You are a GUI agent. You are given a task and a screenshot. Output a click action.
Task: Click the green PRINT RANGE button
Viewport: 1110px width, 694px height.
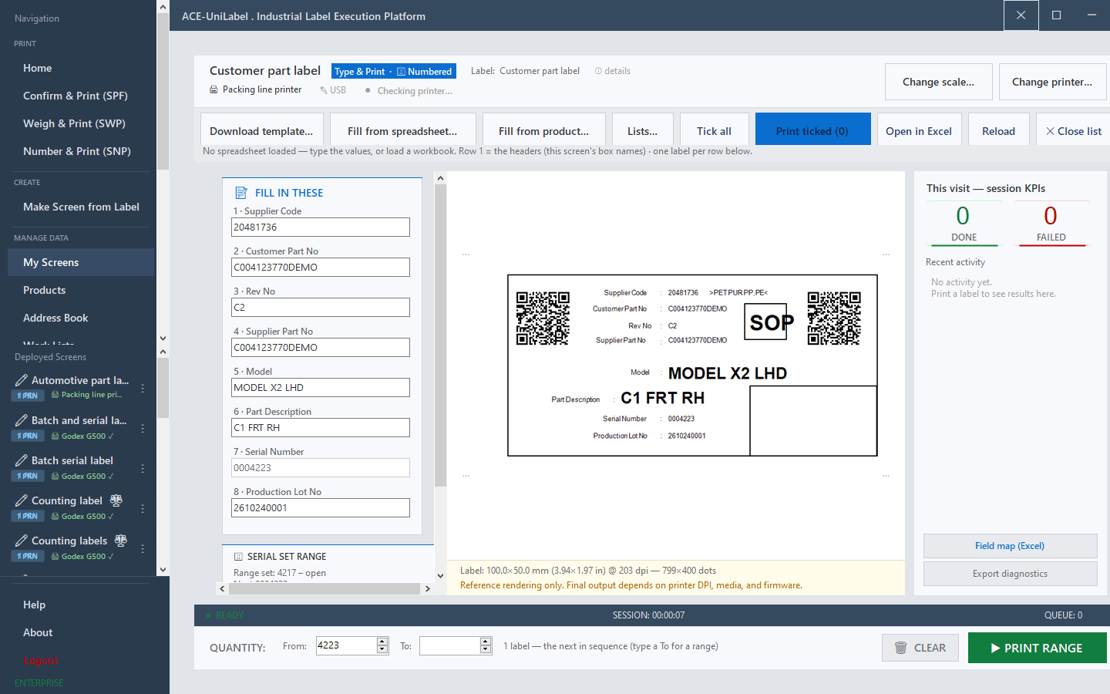1038,648
